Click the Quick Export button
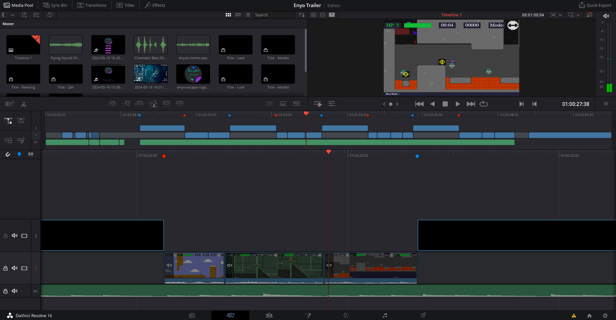 [595, 5]
